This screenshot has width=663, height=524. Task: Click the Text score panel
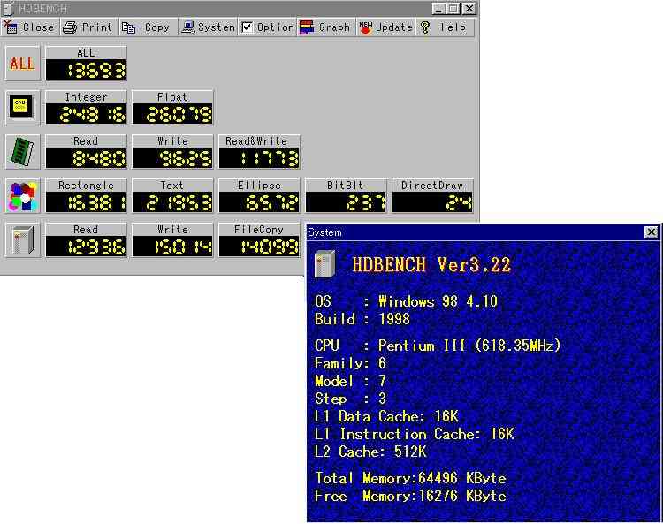point(172,196)
